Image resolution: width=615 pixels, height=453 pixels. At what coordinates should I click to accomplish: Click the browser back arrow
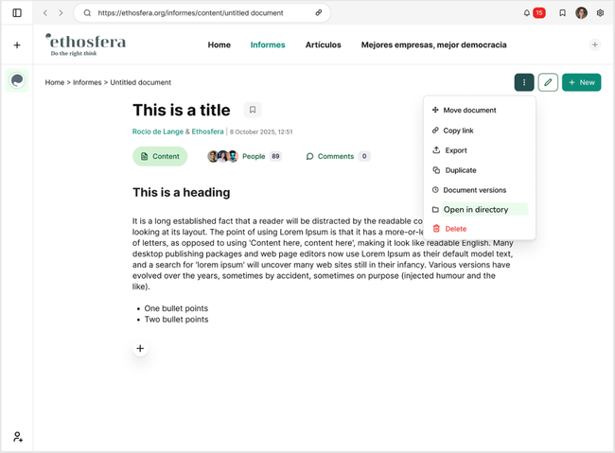coord(45,13)
